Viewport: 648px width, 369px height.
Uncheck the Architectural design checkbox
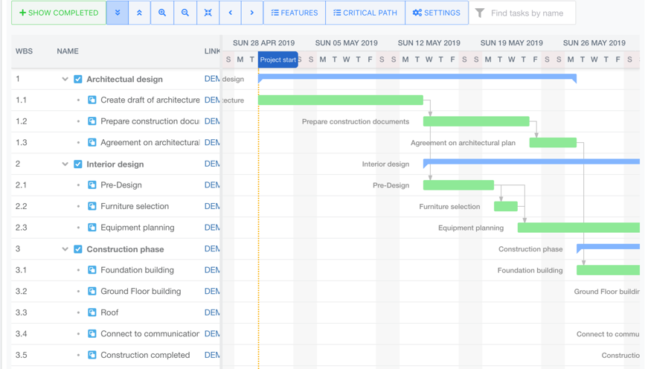coord(78,79)
